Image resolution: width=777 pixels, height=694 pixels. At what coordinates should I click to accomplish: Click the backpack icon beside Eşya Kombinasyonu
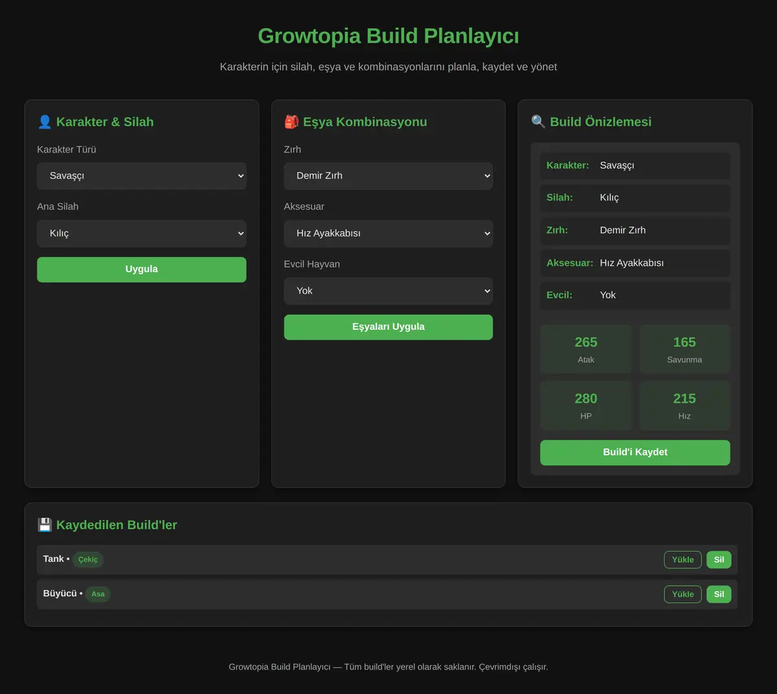[291, 122]
